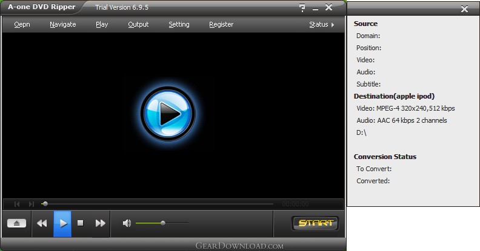Click the D:\ output path

pyautogui.click(x=361, y=132)
